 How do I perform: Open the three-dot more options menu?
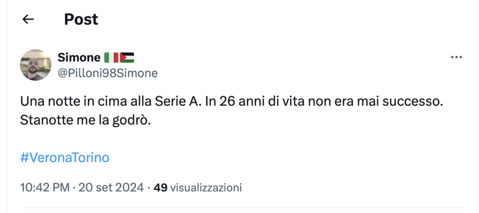(x=456, y=57)
